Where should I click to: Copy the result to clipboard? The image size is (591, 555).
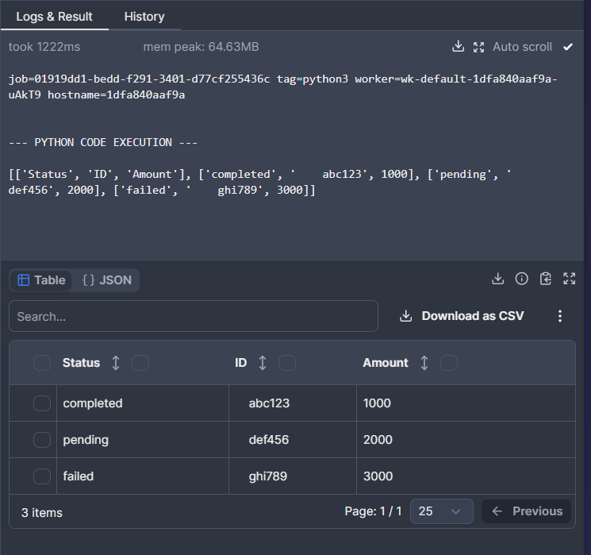coord(546,279)
